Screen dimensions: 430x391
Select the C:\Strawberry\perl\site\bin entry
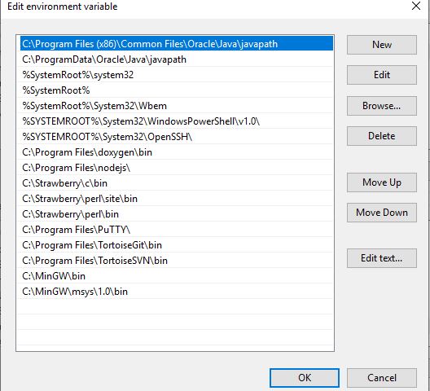[177, 199]
